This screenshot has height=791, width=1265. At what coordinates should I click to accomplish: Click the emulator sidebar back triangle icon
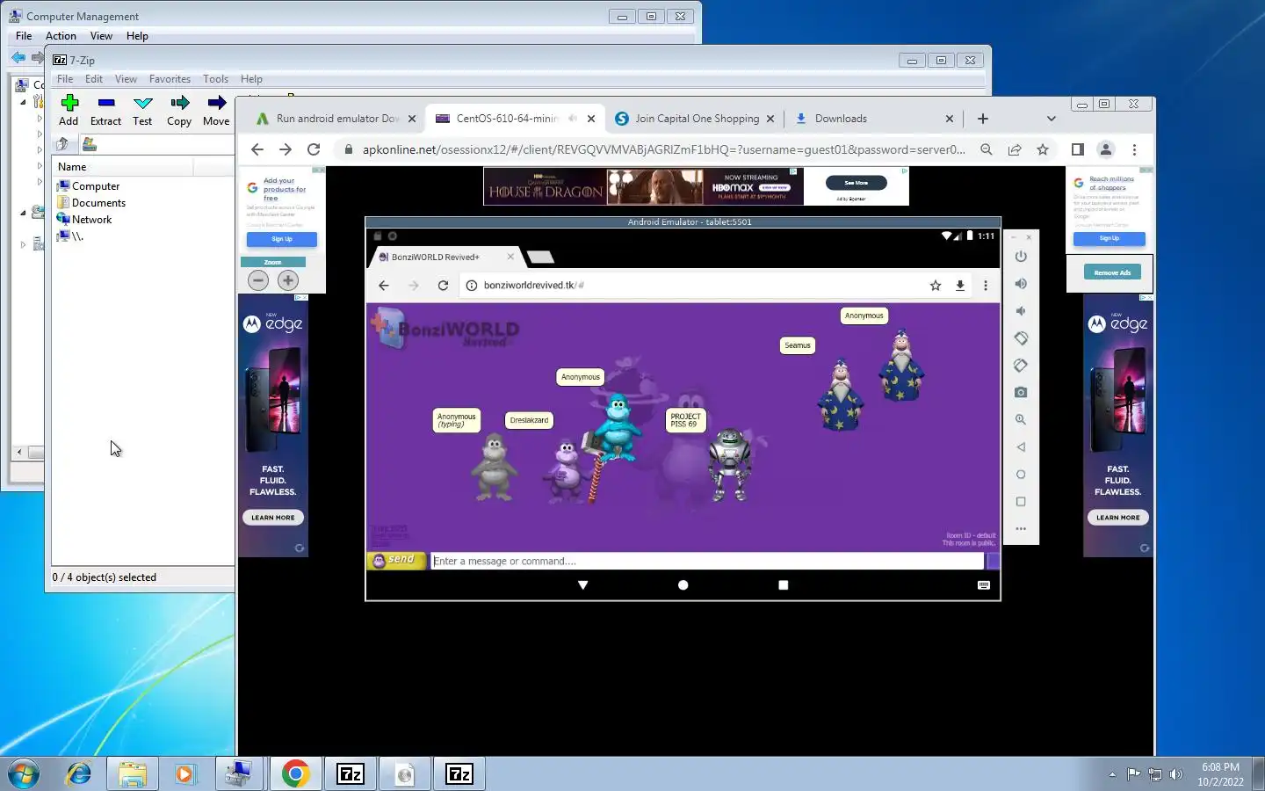pyautogui.click(x=1021, y=447)
